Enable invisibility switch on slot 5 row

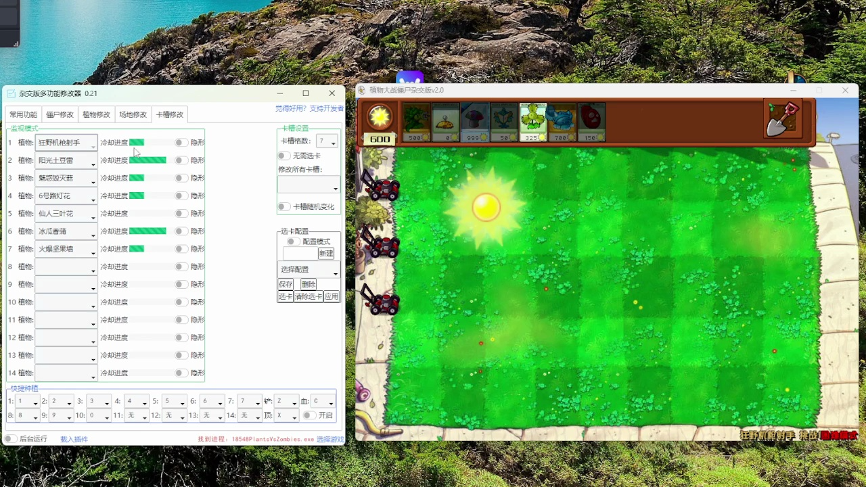[x=181, y=214]
